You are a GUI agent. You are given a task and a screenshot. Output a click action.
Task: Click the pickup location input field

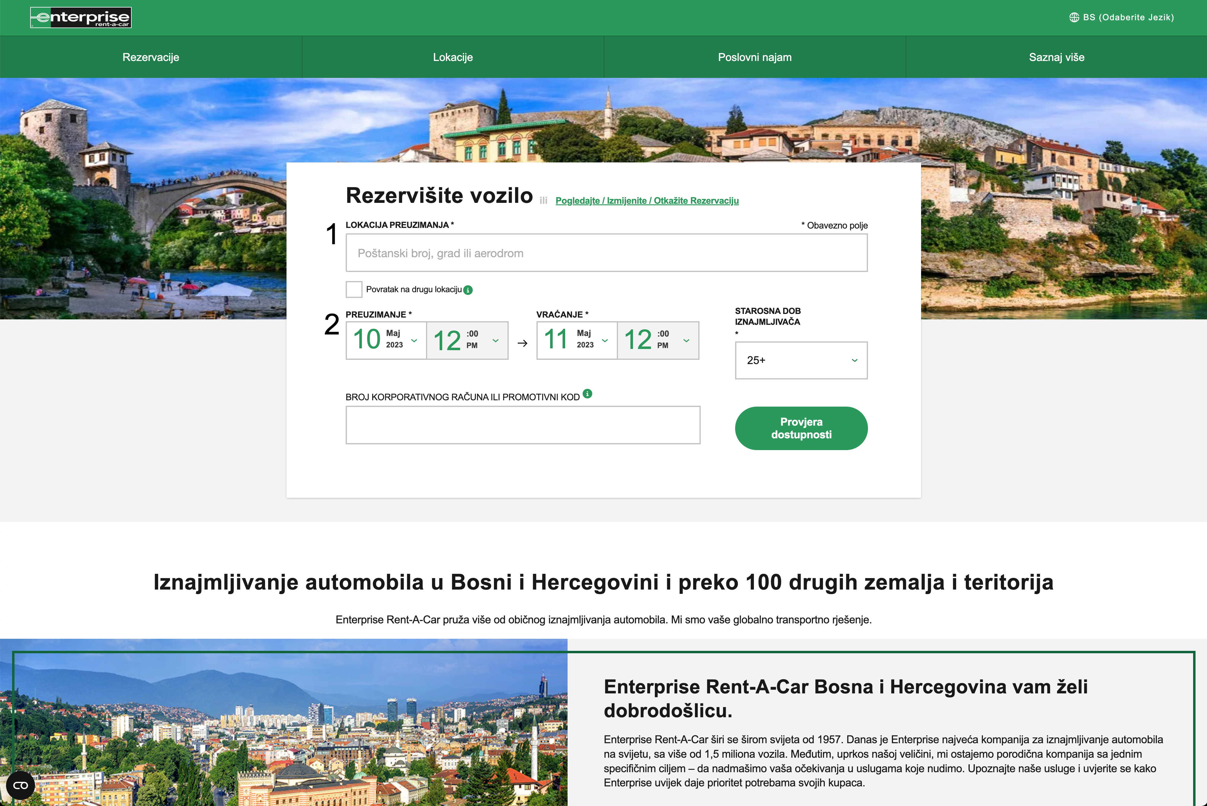(x=606, y=253)
